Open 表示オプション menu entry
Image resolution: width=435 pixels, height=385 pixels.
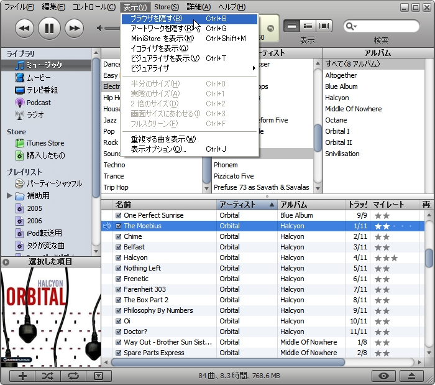190,149
